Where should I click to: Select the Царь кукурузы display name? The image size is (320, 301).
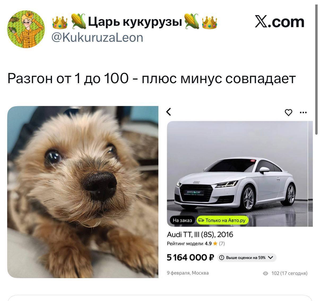[x=135, y=22]
